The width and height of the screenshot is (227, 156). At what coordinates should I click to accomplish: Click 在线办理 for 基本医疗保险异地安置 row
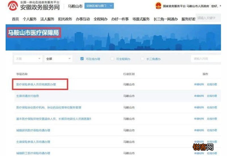click(x=212, y=119)
